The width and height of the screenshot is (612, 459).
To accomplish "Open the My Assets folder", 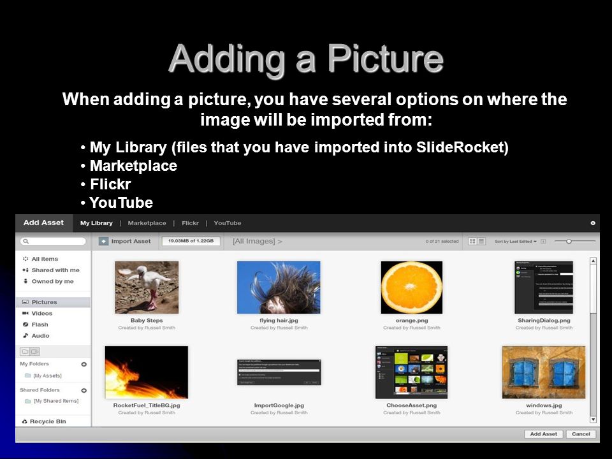I will 43,376.
